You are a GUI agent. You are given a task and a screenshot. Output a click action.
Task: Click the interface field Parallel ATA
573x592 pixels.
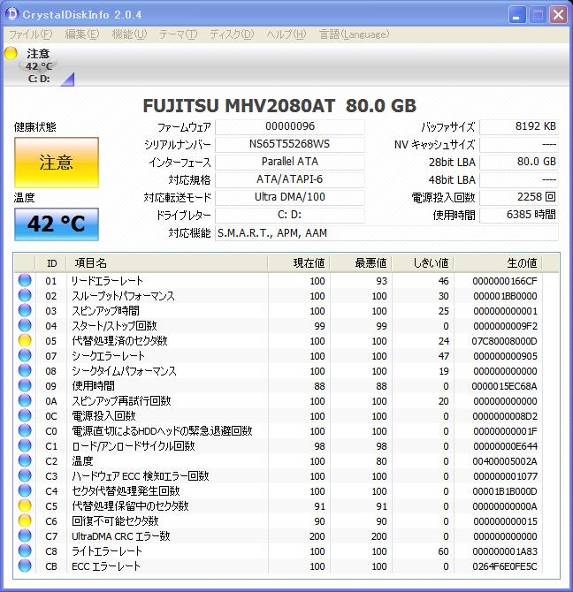tap(290, 162)
